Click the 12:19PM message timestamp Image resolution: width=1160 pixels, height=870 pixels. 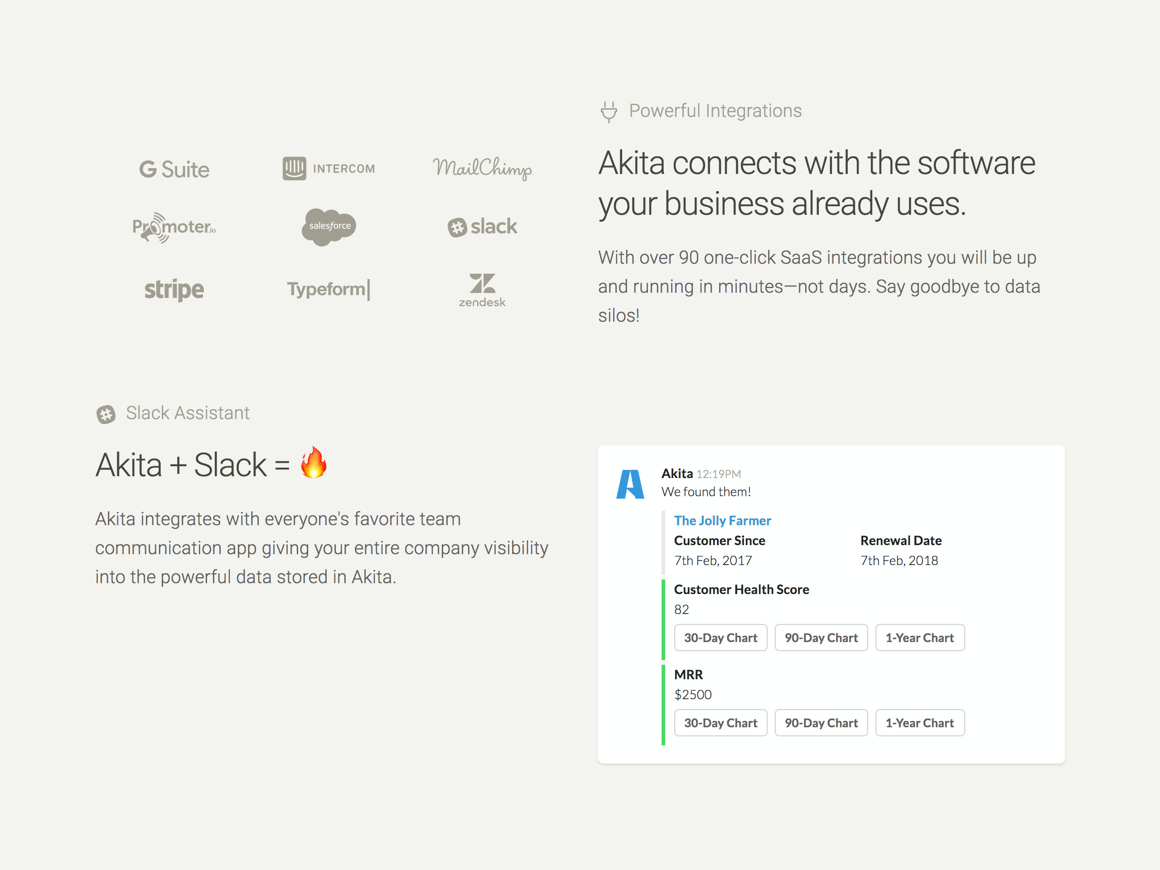coord(719,474)
